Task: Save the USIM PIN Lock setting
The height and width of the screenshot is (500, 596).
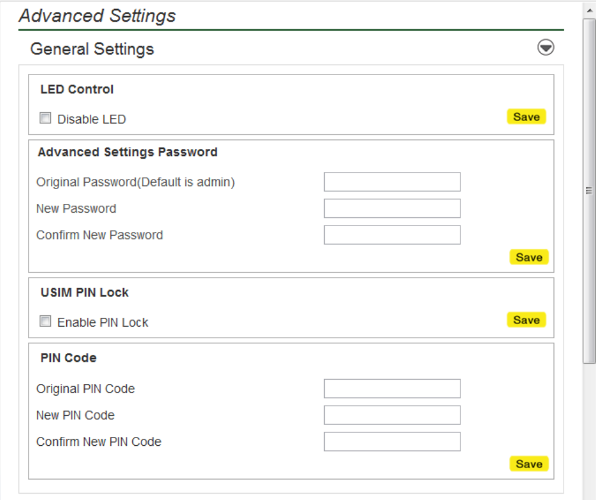Action: point(526,320)
